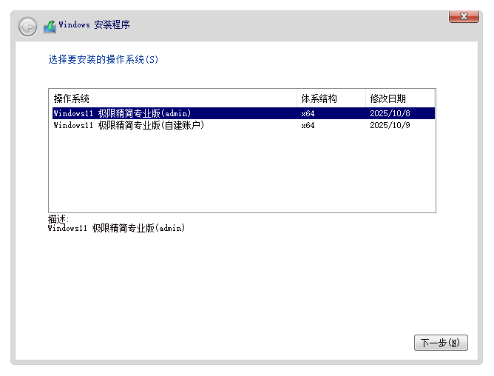Click the back arrow button
This screenshot has width=494, height=376.
pos(27,27)
